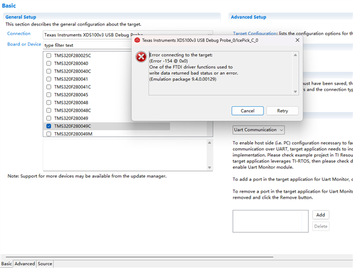
Task: Check the TMS320F280045 device
Action: pyautogui.click(x=49, y=95)
